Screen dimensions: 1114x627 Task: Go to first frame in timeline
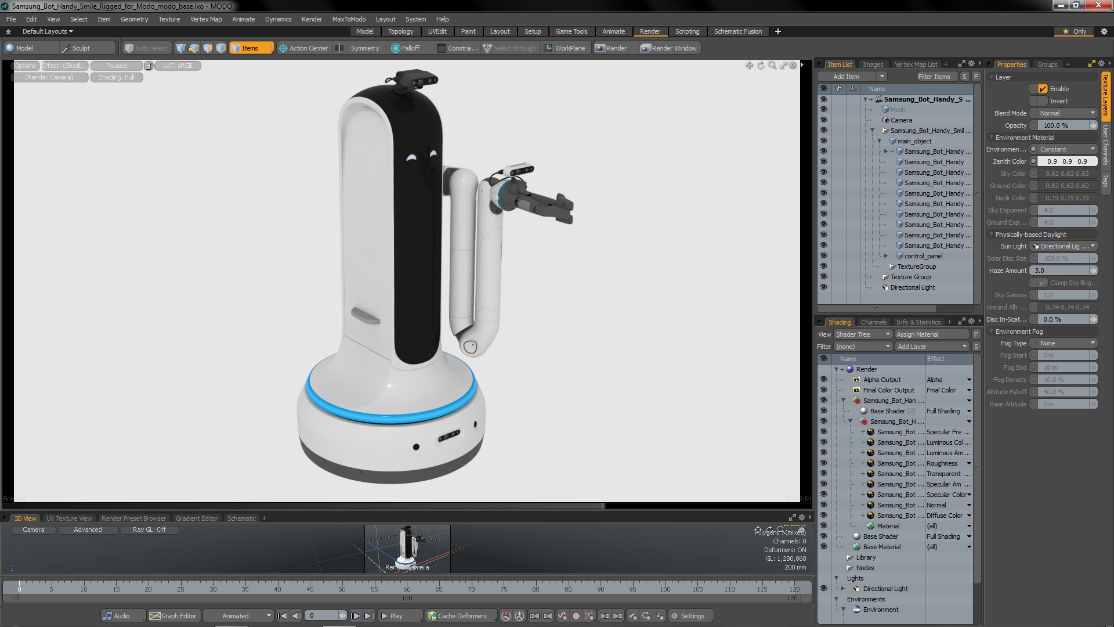[x=282, y=616]
